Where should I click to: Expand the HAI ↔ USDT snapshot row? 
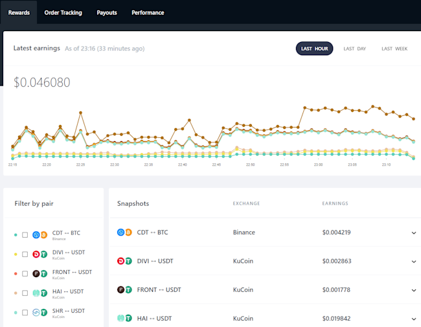(414, 319)
